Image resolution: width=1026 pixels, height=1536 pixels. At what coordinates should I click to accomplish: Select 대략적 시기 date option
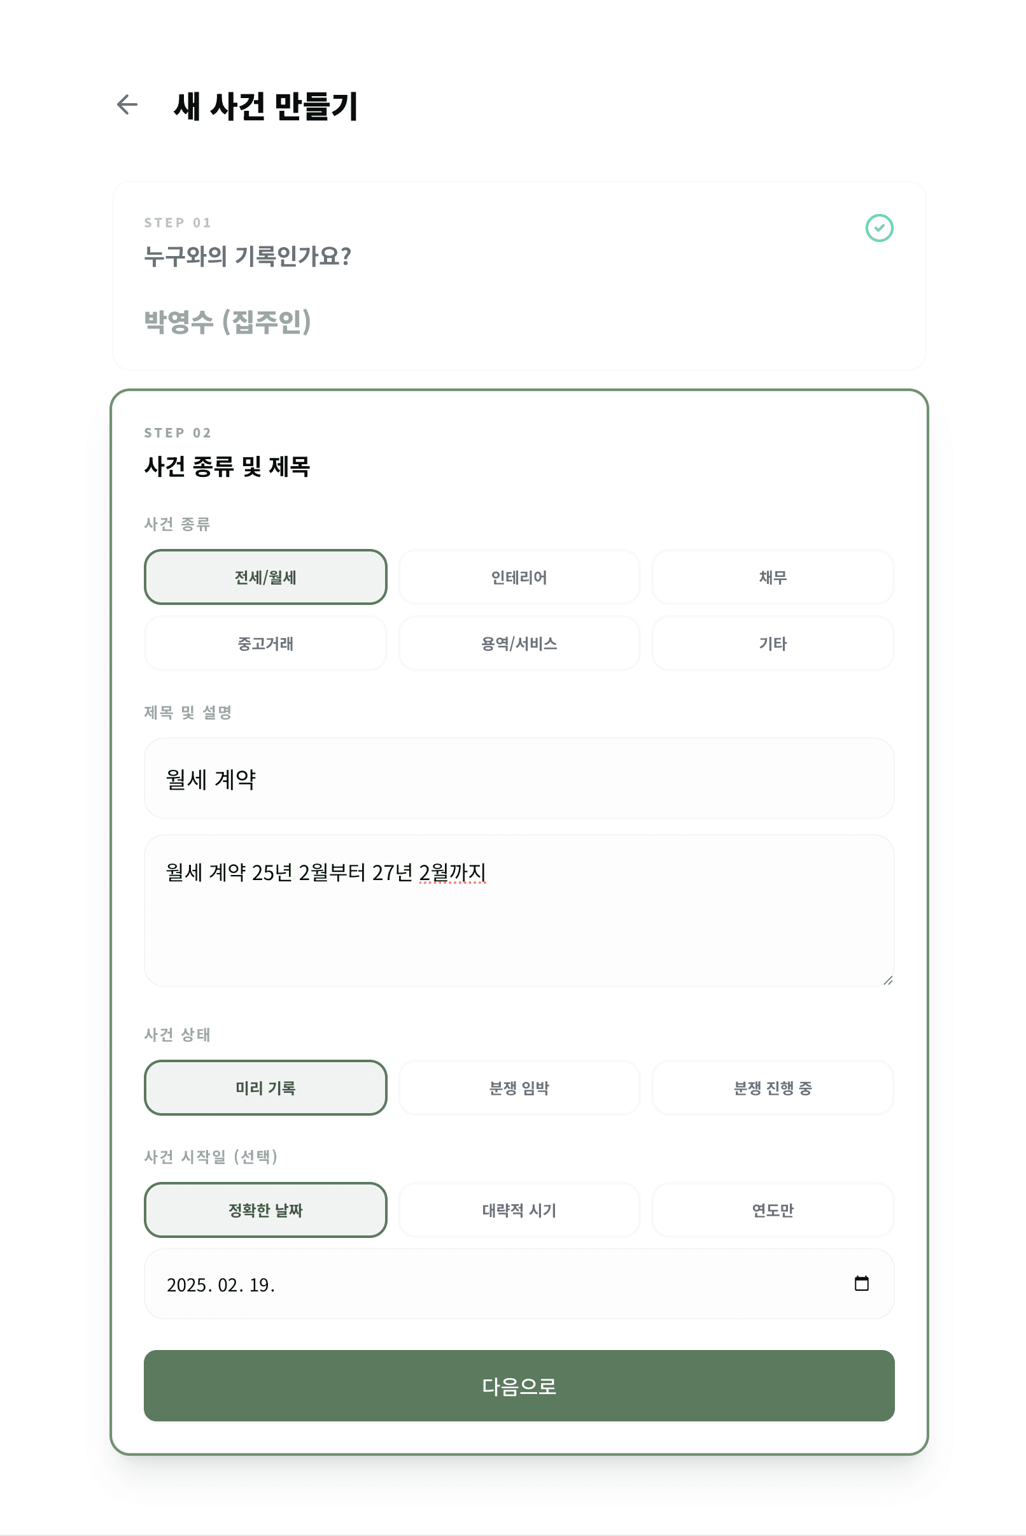(x=519, y=1210)
